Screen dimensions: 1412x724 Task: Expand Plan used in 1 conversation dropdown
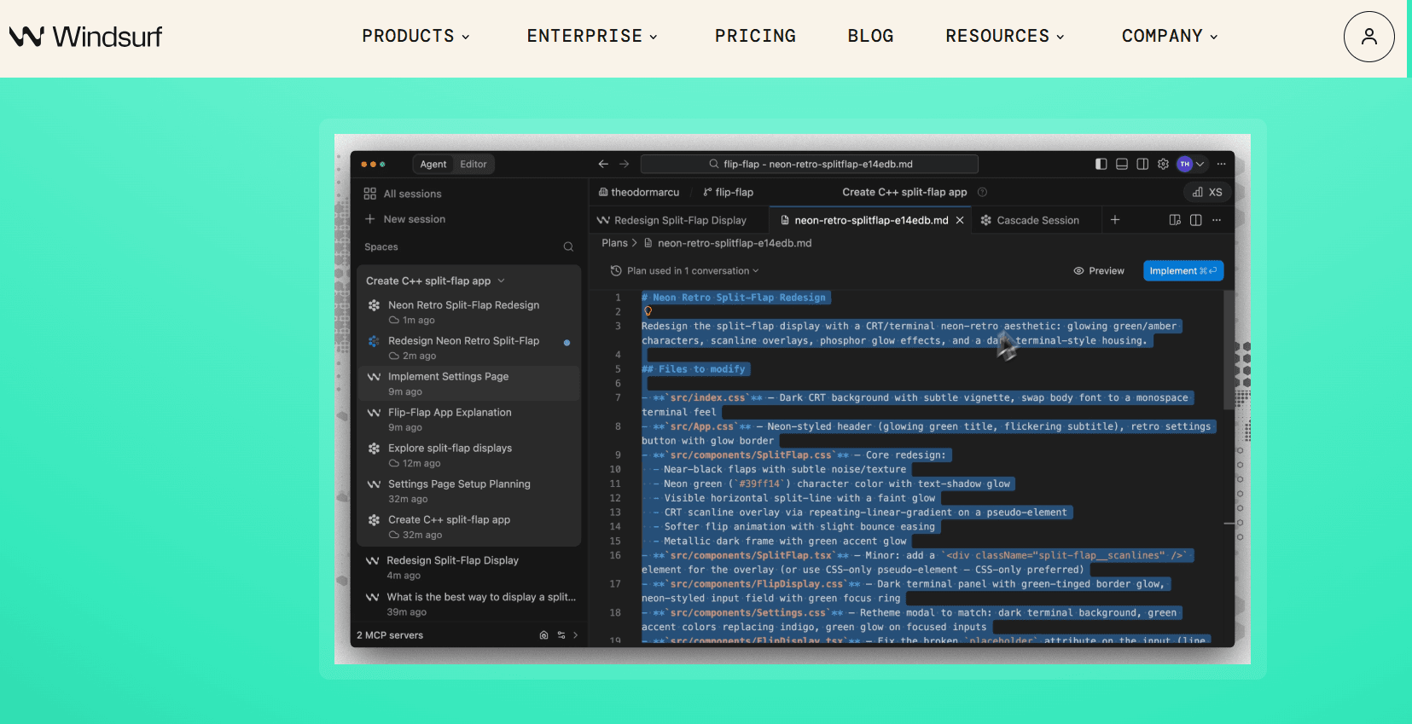click(693, 270)
